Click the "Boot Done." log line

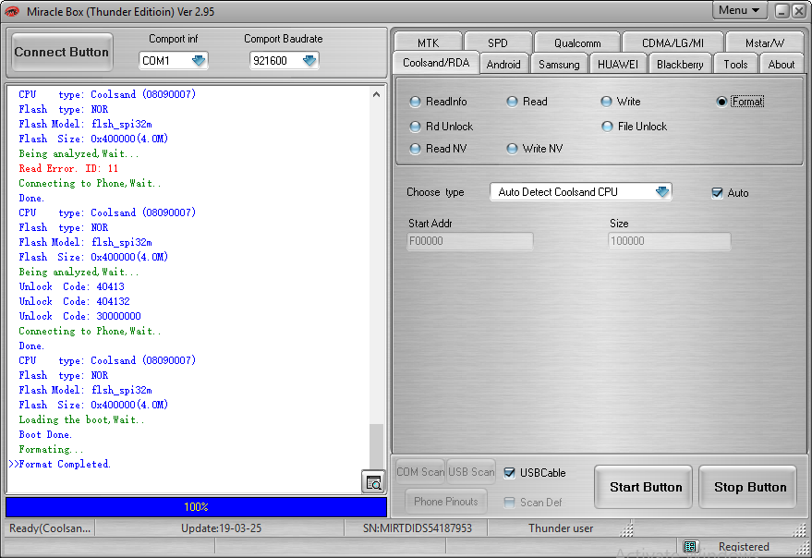click(x=45, y=435)
